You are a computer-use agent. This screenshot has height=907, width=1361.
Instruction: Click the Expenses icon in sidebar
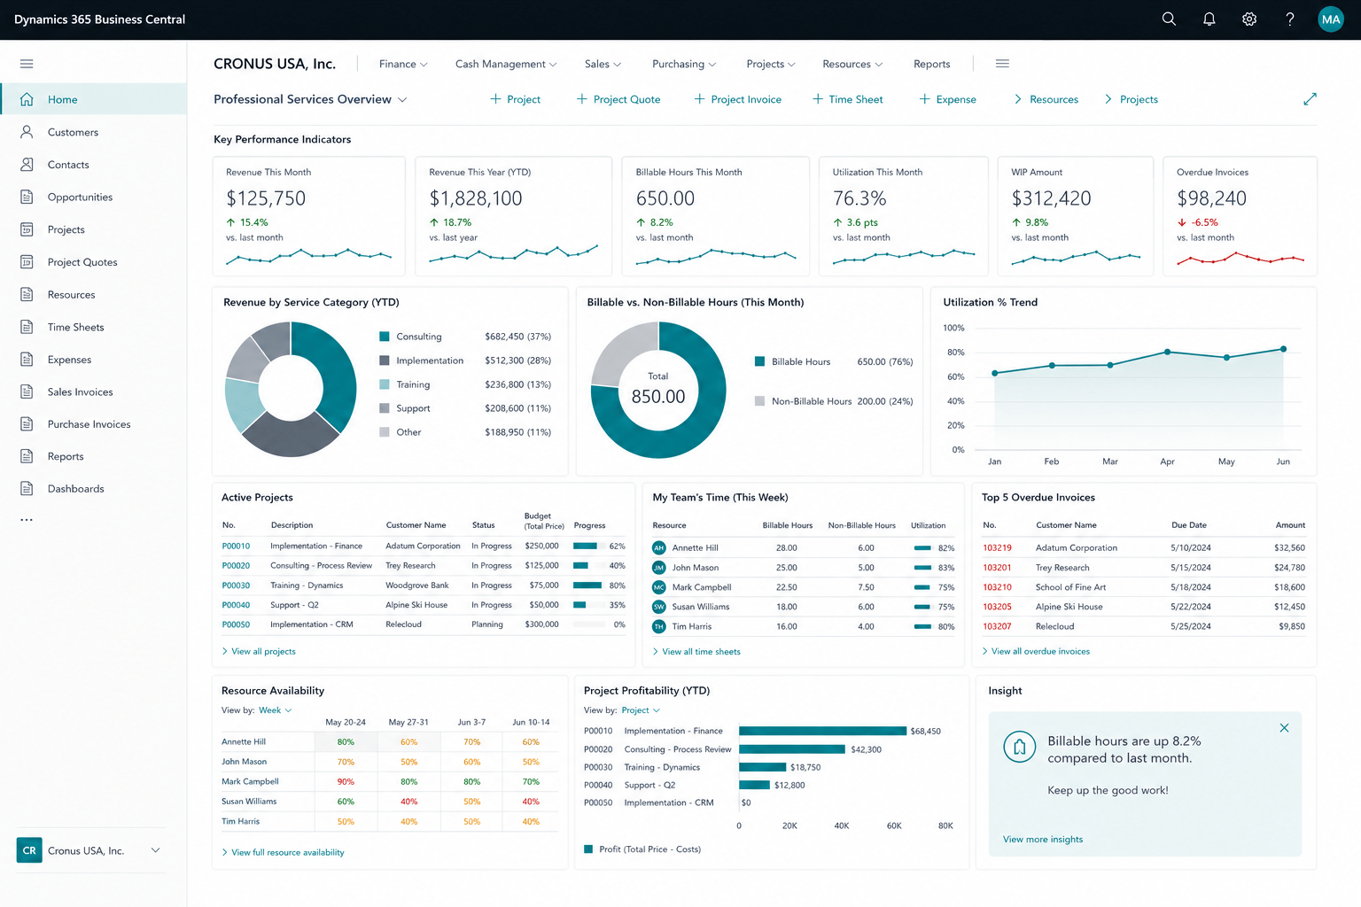click(27, 360)
